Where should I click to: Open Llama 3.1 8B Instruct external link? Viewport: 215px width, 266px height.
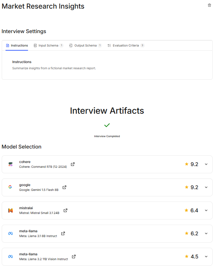[63, 234]
